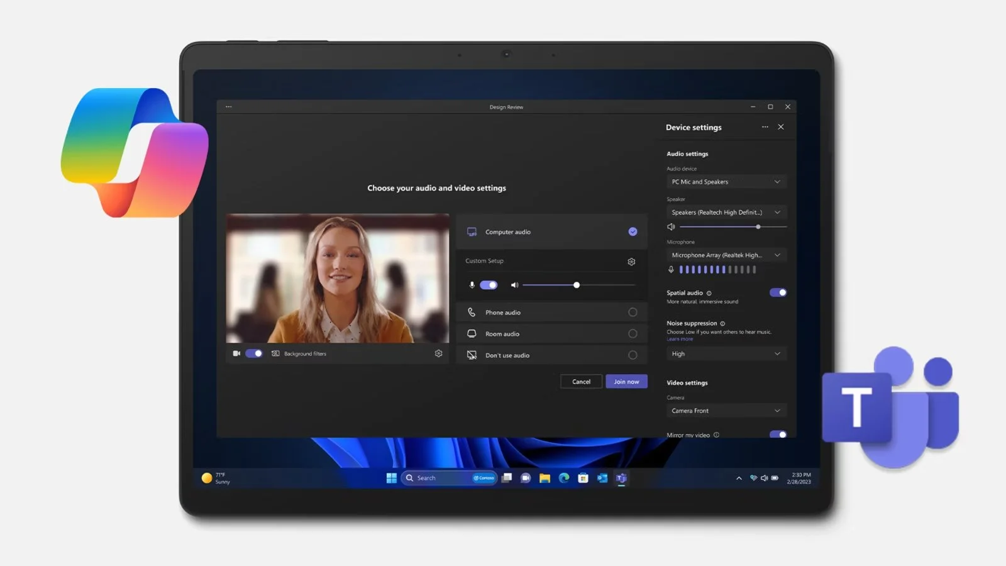Open Windows Start menu
This screenshot has height=566, width=1006.
[391, 478]
